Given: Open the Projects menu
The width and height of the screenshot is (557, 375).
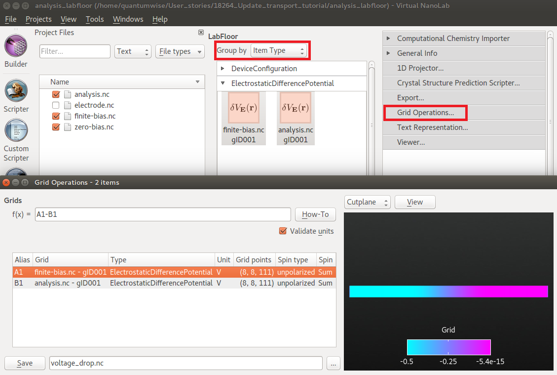Looking at the screenshot, I should 38,19.
